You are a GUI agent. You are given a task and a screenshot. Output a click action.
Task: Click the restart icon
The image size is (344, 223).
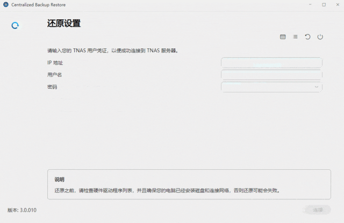point(307,37)
